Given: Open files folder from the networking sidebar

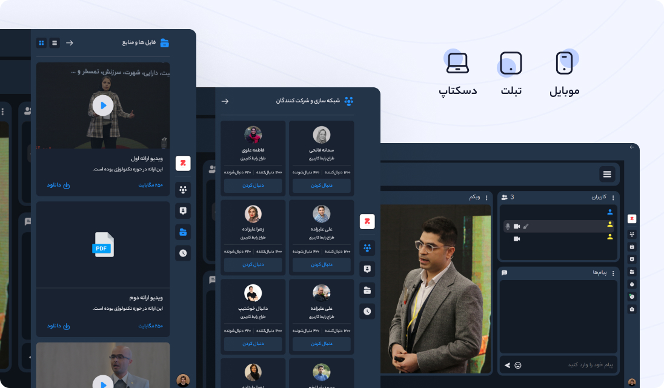Looking at the screenshot, I should click(367, 290).
